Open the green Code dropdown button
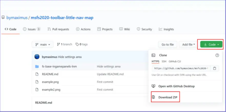Image resolution: width=226 pixels, height=112 pixels. pos(211,44)
